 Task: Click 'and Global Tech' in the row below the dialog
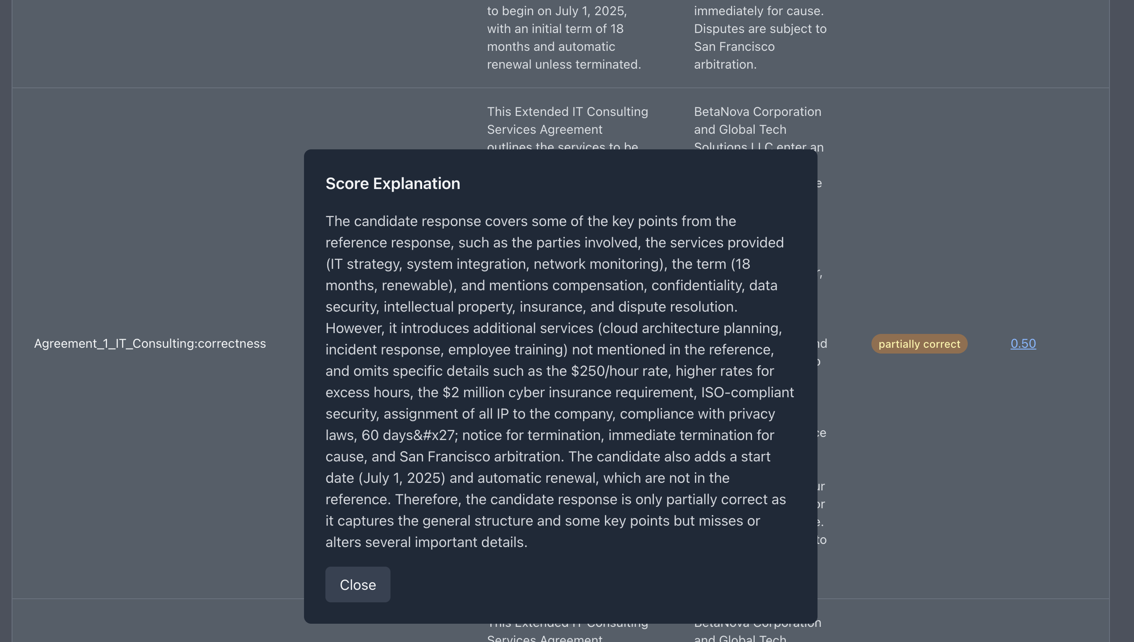pyautogui.click(x=740, y=638)
